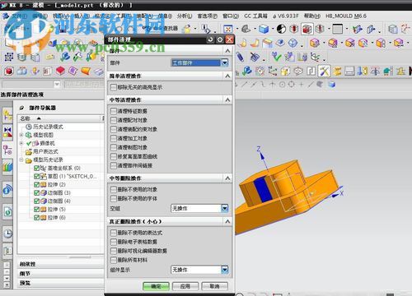Image resolution: width=412 pixels, height=296 pixels.
Task: Enable 清理装配约束对象 checkbox
Action: click(x=113, y=129)
